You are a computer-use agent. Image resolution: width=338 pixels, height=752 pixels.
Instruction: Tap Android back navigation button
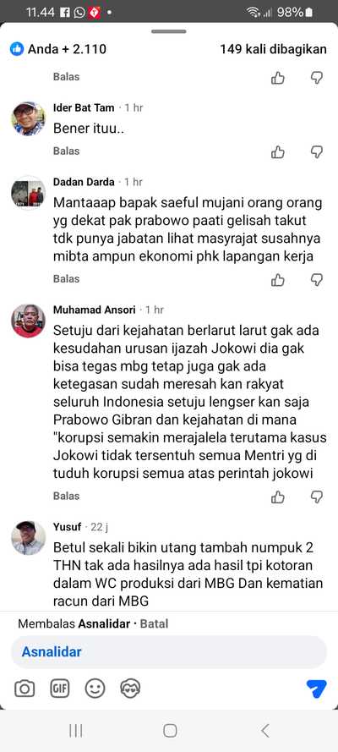pyautogui.click(x=265, y=730)
